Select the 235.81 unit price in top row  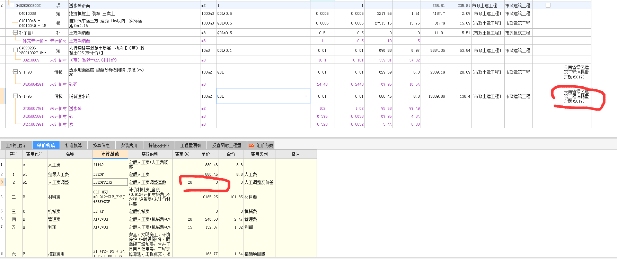(439, 6)
